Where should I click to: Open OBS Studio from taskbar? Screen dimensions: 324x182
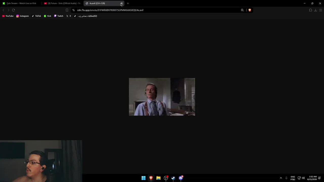point(166,178)
